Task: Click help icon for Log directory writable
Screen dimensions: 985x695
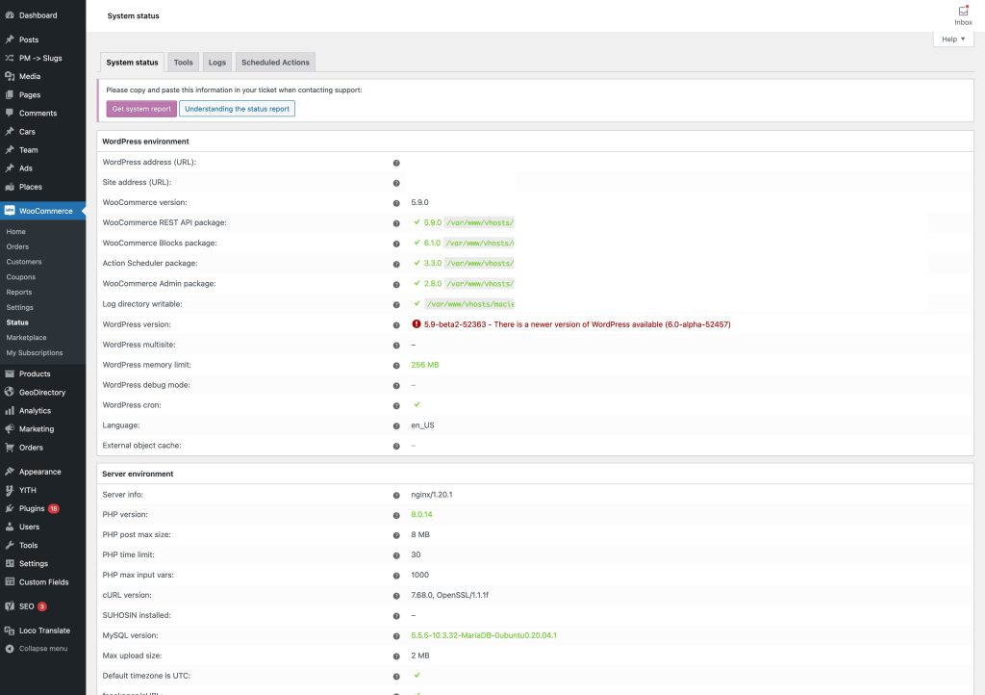Action: pos(396,304)
